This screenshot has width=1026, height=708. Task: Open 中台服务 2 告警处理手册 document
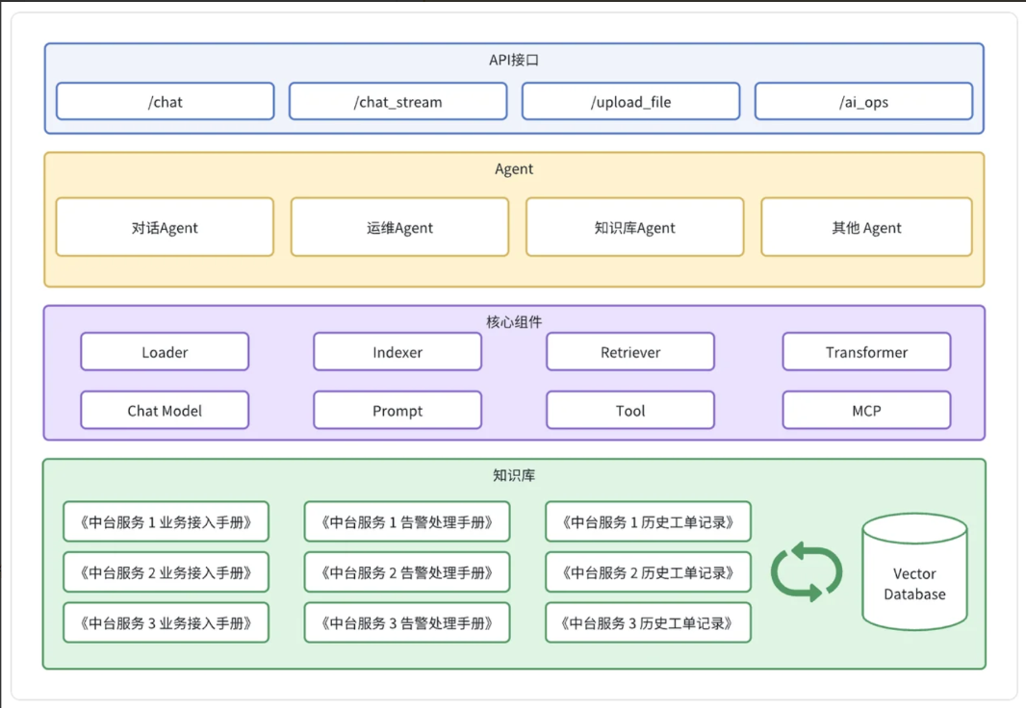click(406, 572)
